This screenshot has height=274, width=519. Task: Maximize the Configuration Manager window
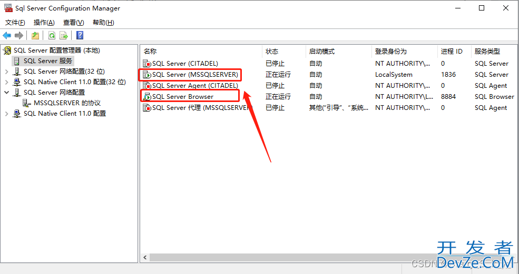[x=482, y=8]
